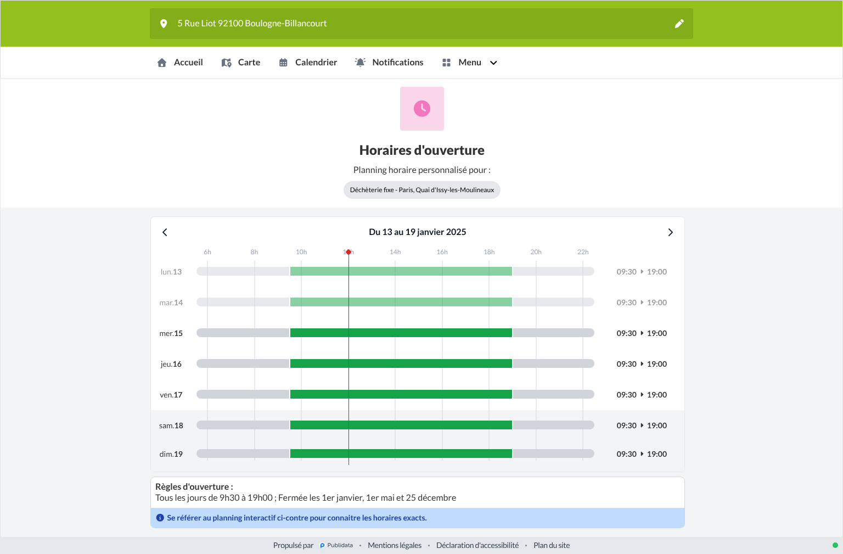Expand the Menu dropdown chevron

click(x=493, y=63)
